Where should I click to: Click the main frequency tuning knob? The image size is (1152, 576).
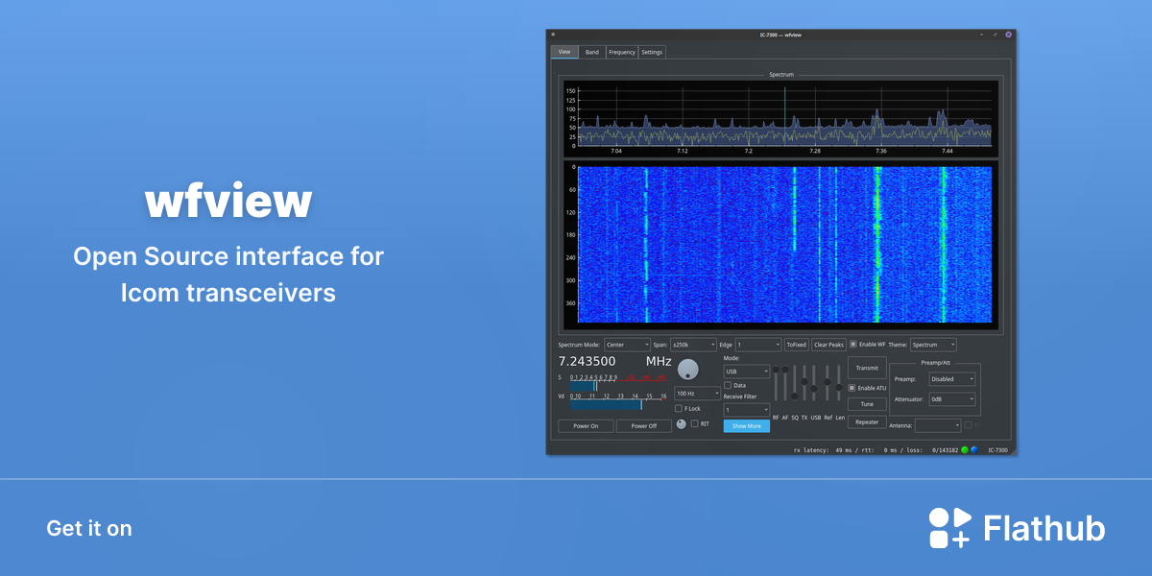coord(688,369)
